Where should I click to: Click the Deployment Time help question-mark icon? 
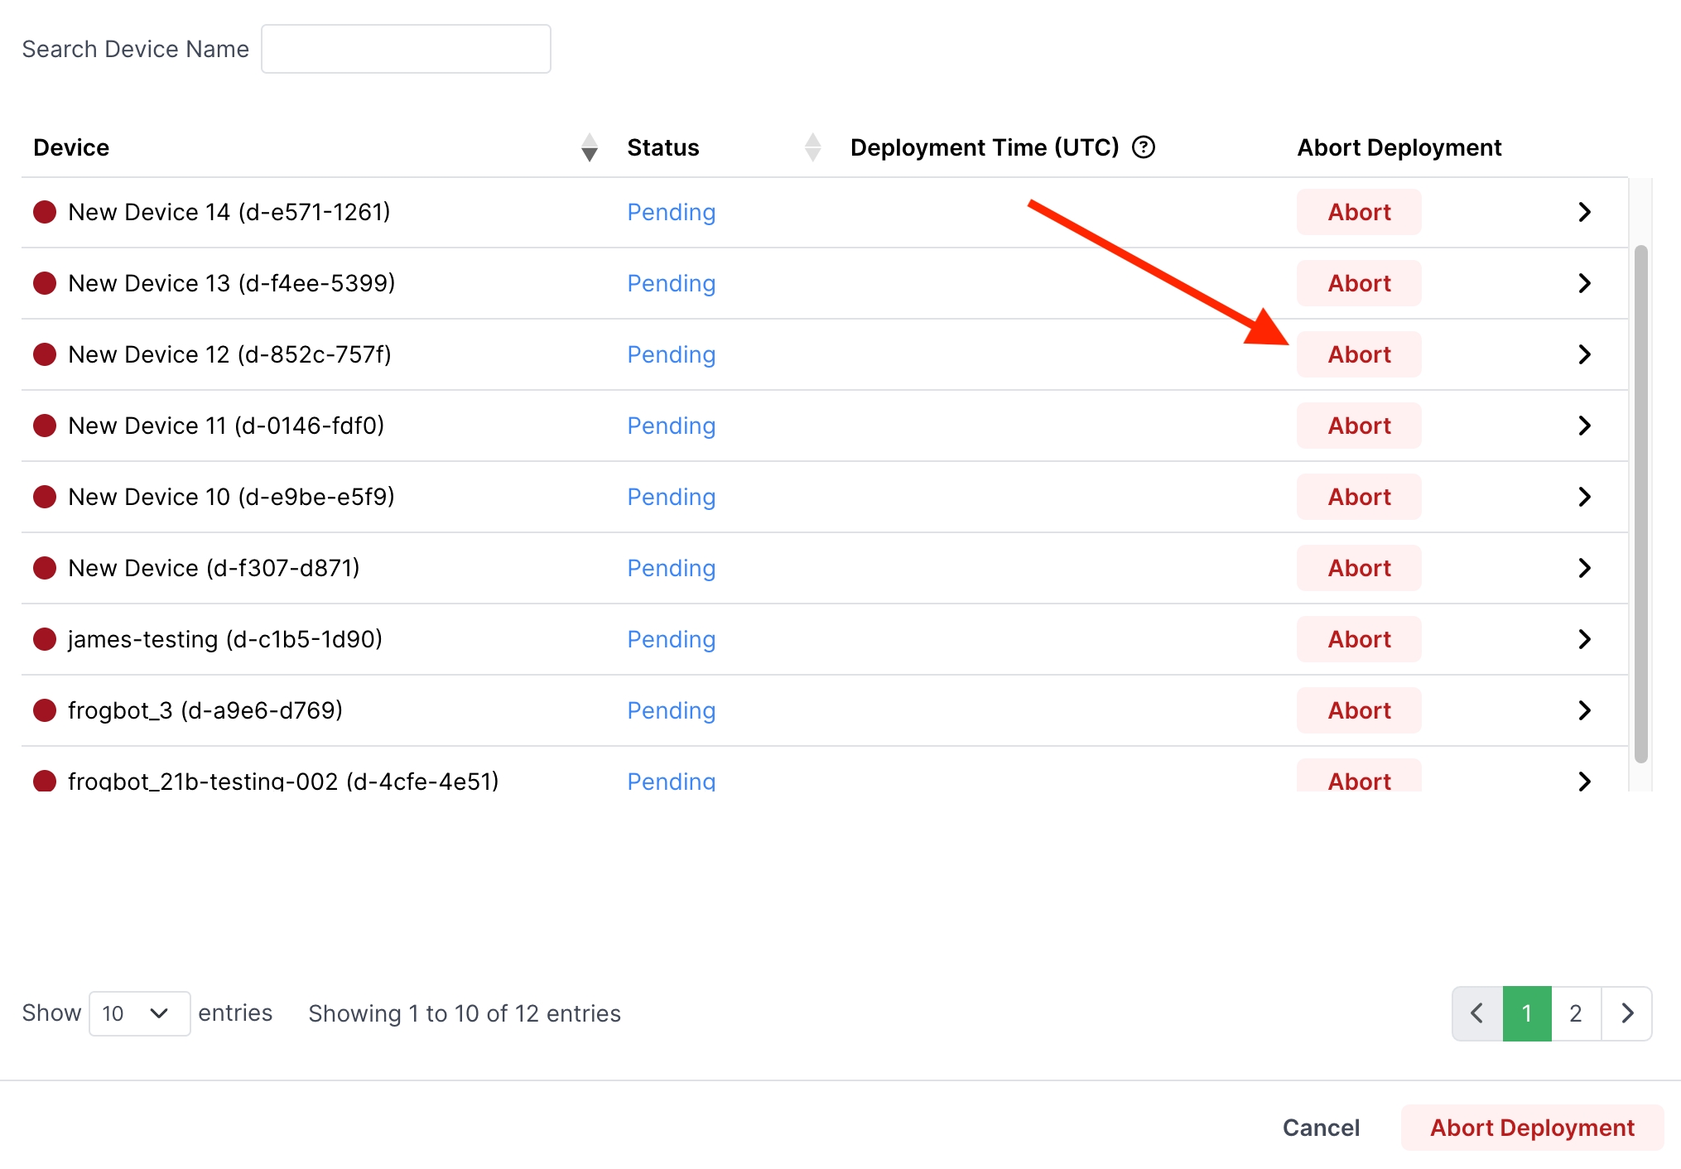1143,147
